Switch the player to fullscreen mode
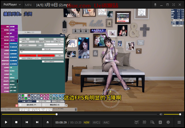Image resolution: width=185 pixels, height=128 pixels. (174, 5)
